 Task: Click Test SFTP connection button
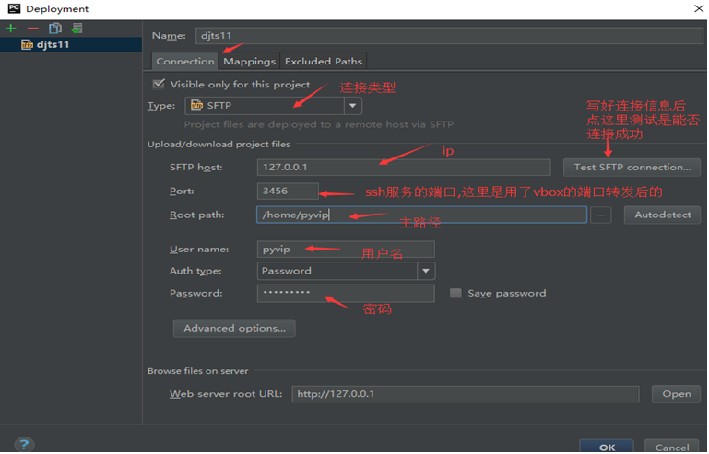point(632,168)
